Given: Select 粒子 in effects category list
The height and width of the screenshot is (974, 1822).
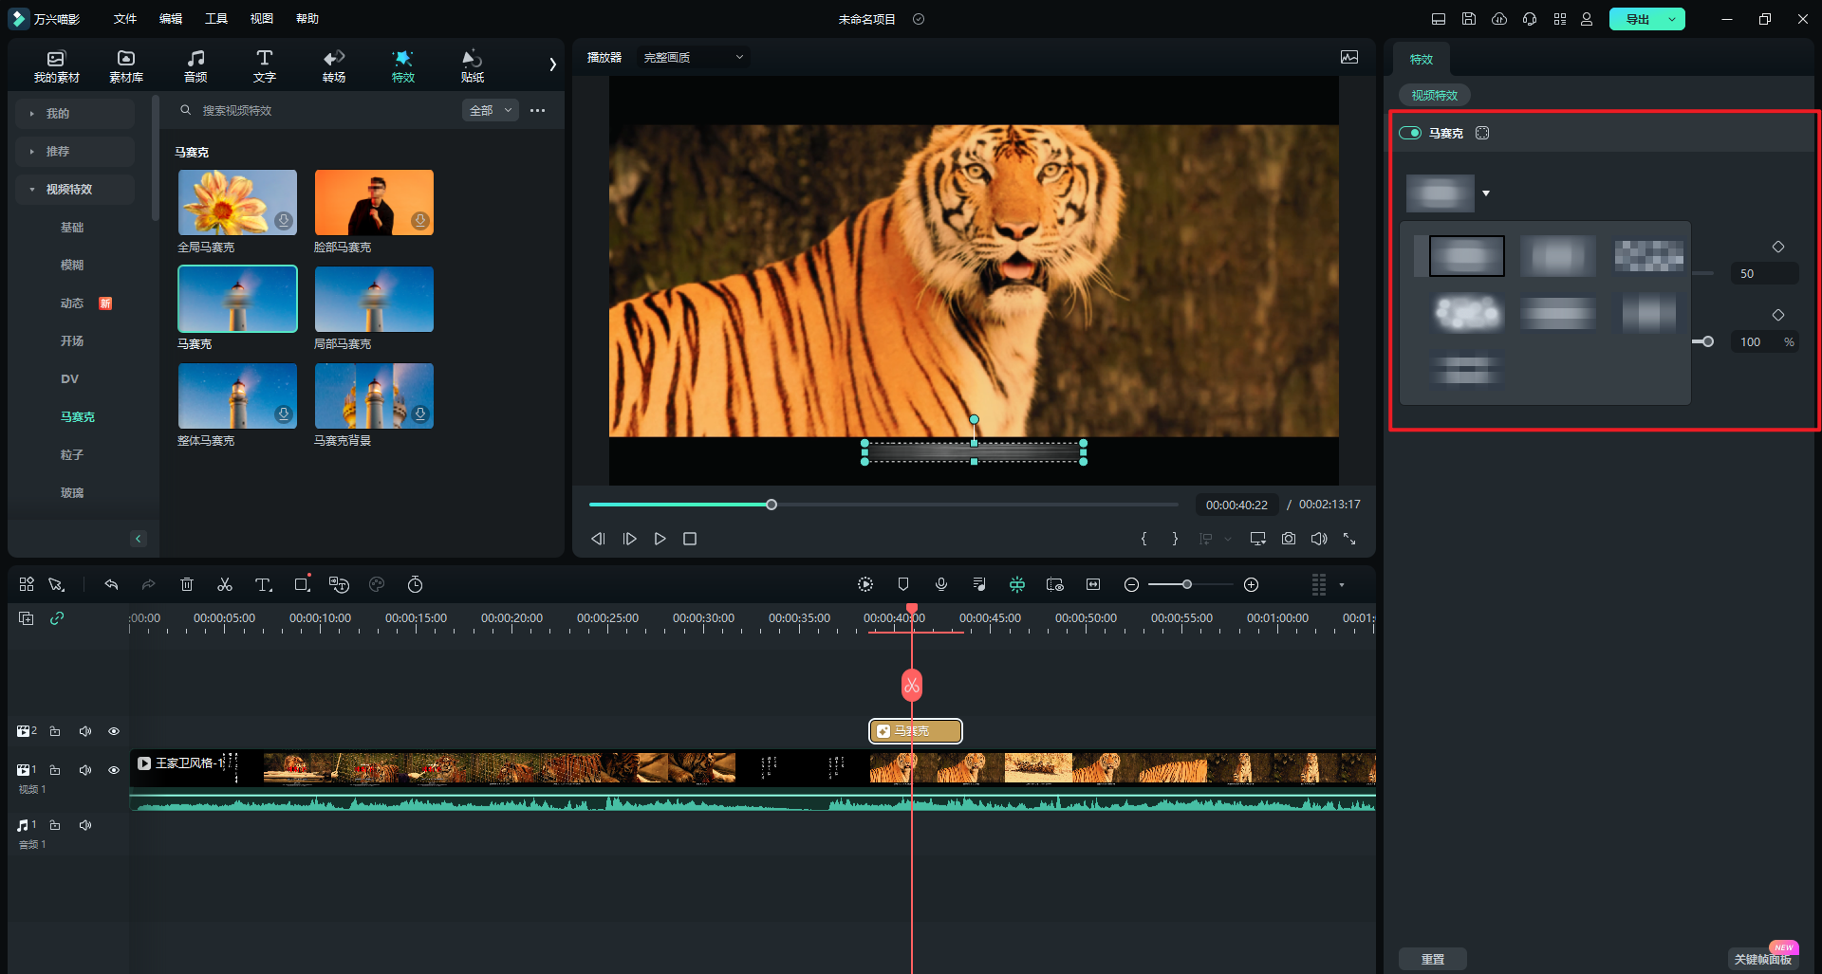Looking at the screenshot, I should click(72, 455).
